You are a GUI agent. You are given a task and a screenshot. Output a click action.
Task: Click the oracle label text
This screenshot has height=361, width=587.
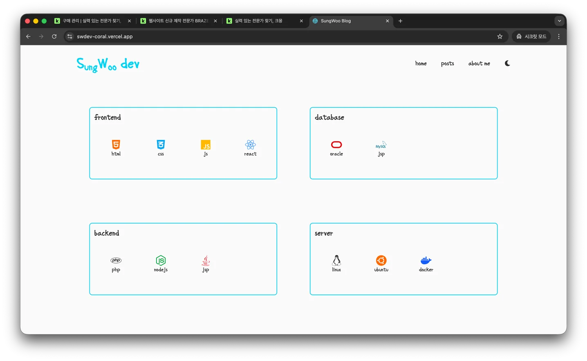click(336, 154)
